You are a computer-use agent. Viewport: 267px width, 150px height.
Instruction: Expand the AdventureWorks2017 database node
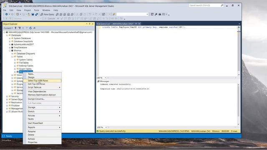[x=10, y=45]
